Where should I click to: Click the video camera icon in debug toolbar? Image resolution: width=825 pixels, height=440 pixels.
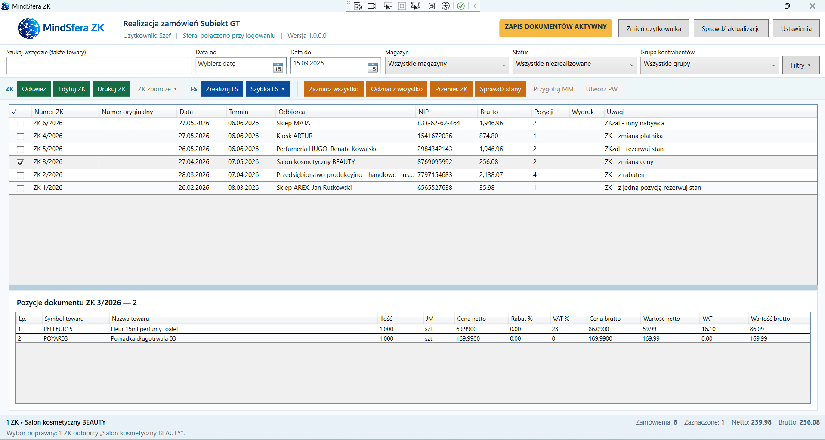[x=372, y=6]
